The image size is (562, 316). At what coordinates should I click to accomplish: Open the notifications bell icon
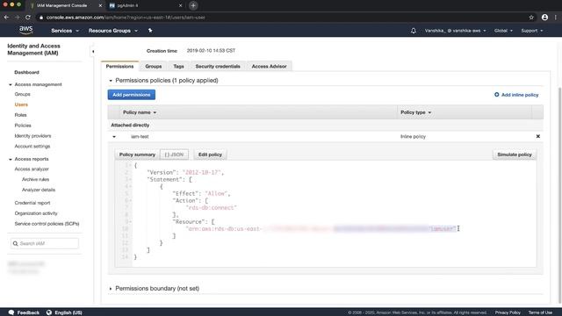(x=414, y=31)
